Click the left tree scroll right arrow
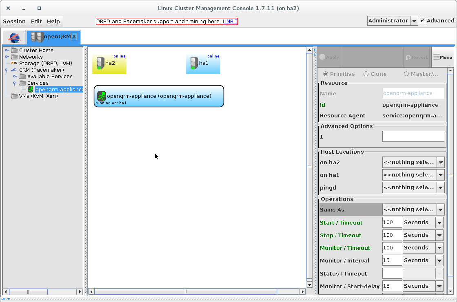 [x=80, y=292]
